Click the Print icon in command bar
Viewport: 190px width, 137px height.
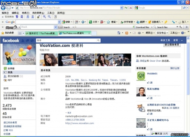(x=139, y=33)
